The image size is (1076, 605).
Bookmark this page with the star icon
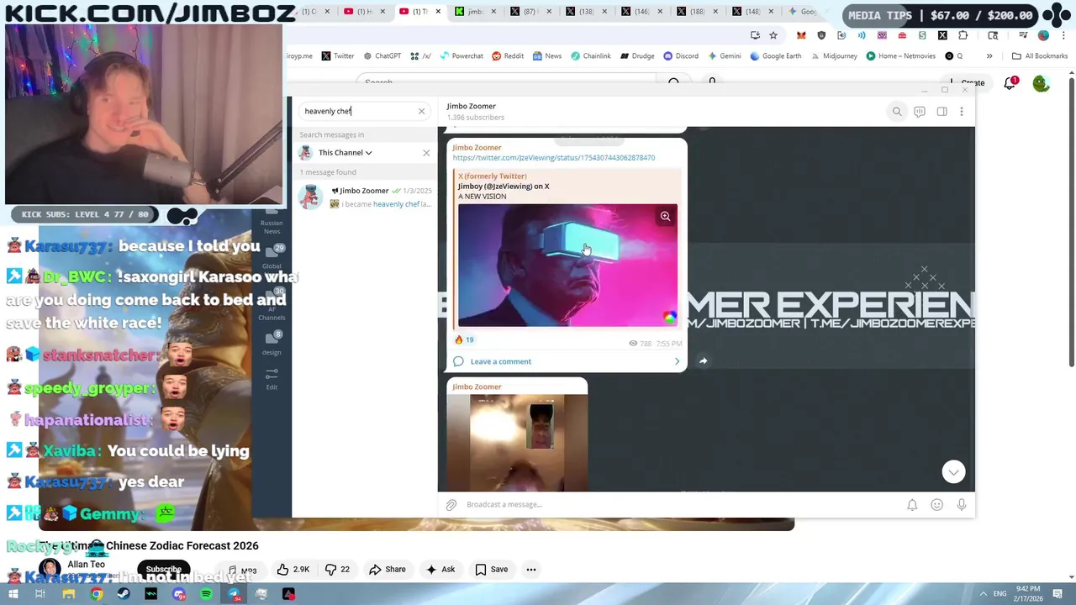point(773,35)
